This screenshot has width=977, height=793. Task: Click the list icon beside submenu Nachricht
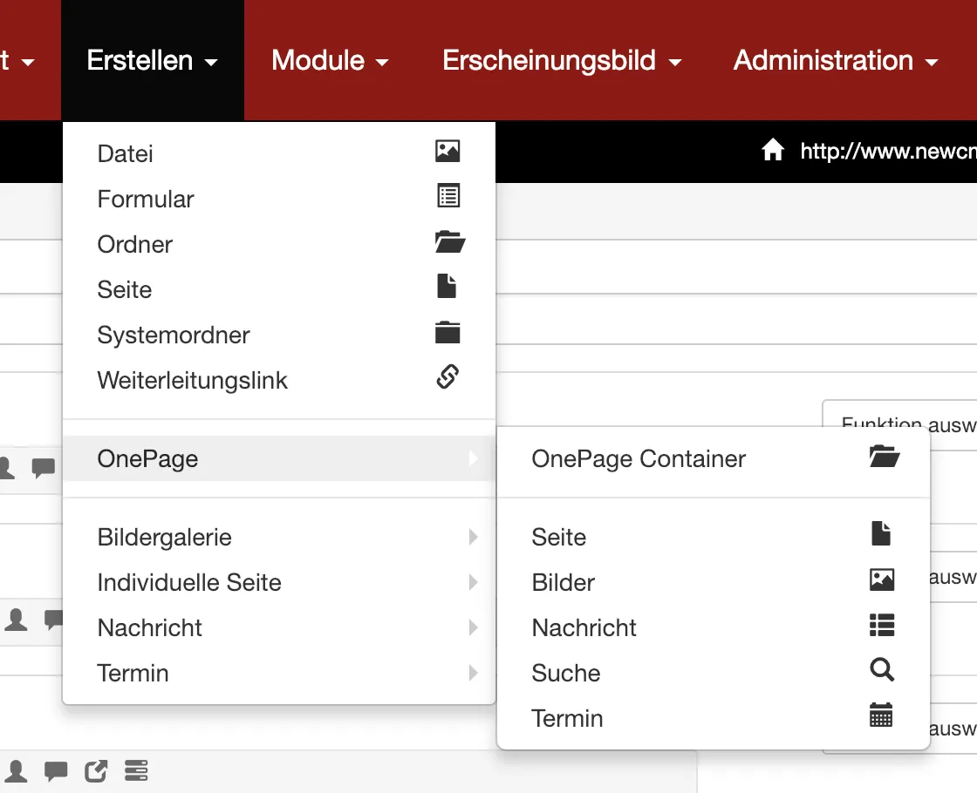click(882, 625)
